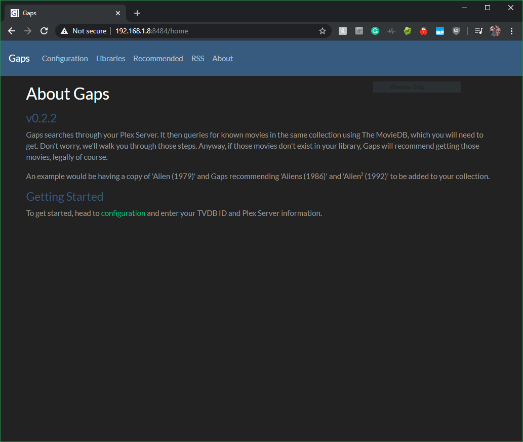Click the address bar URL
The width and height of the screenshot is (523, 442).
(152, 31)
